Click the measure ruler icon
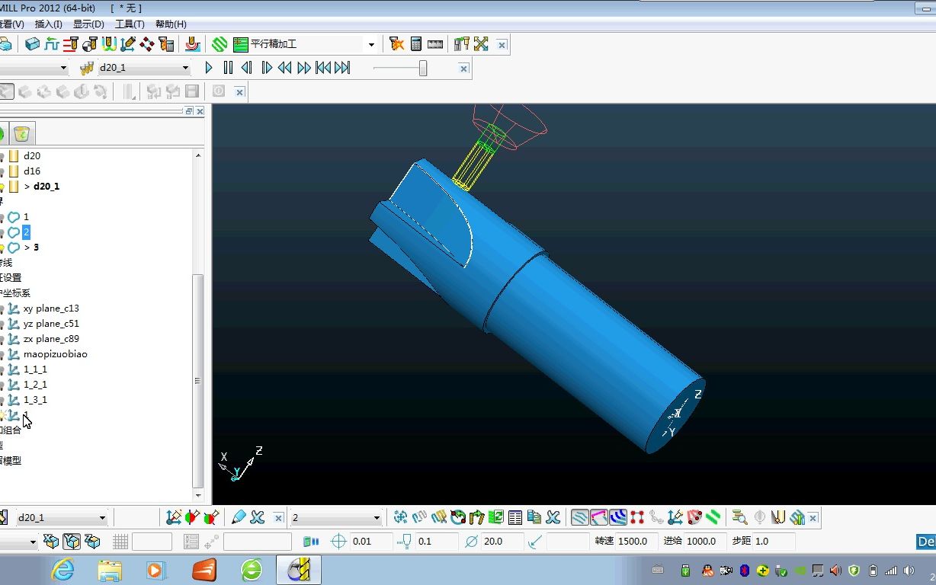This screenshot has height=585, width=936. click(435, 44)
